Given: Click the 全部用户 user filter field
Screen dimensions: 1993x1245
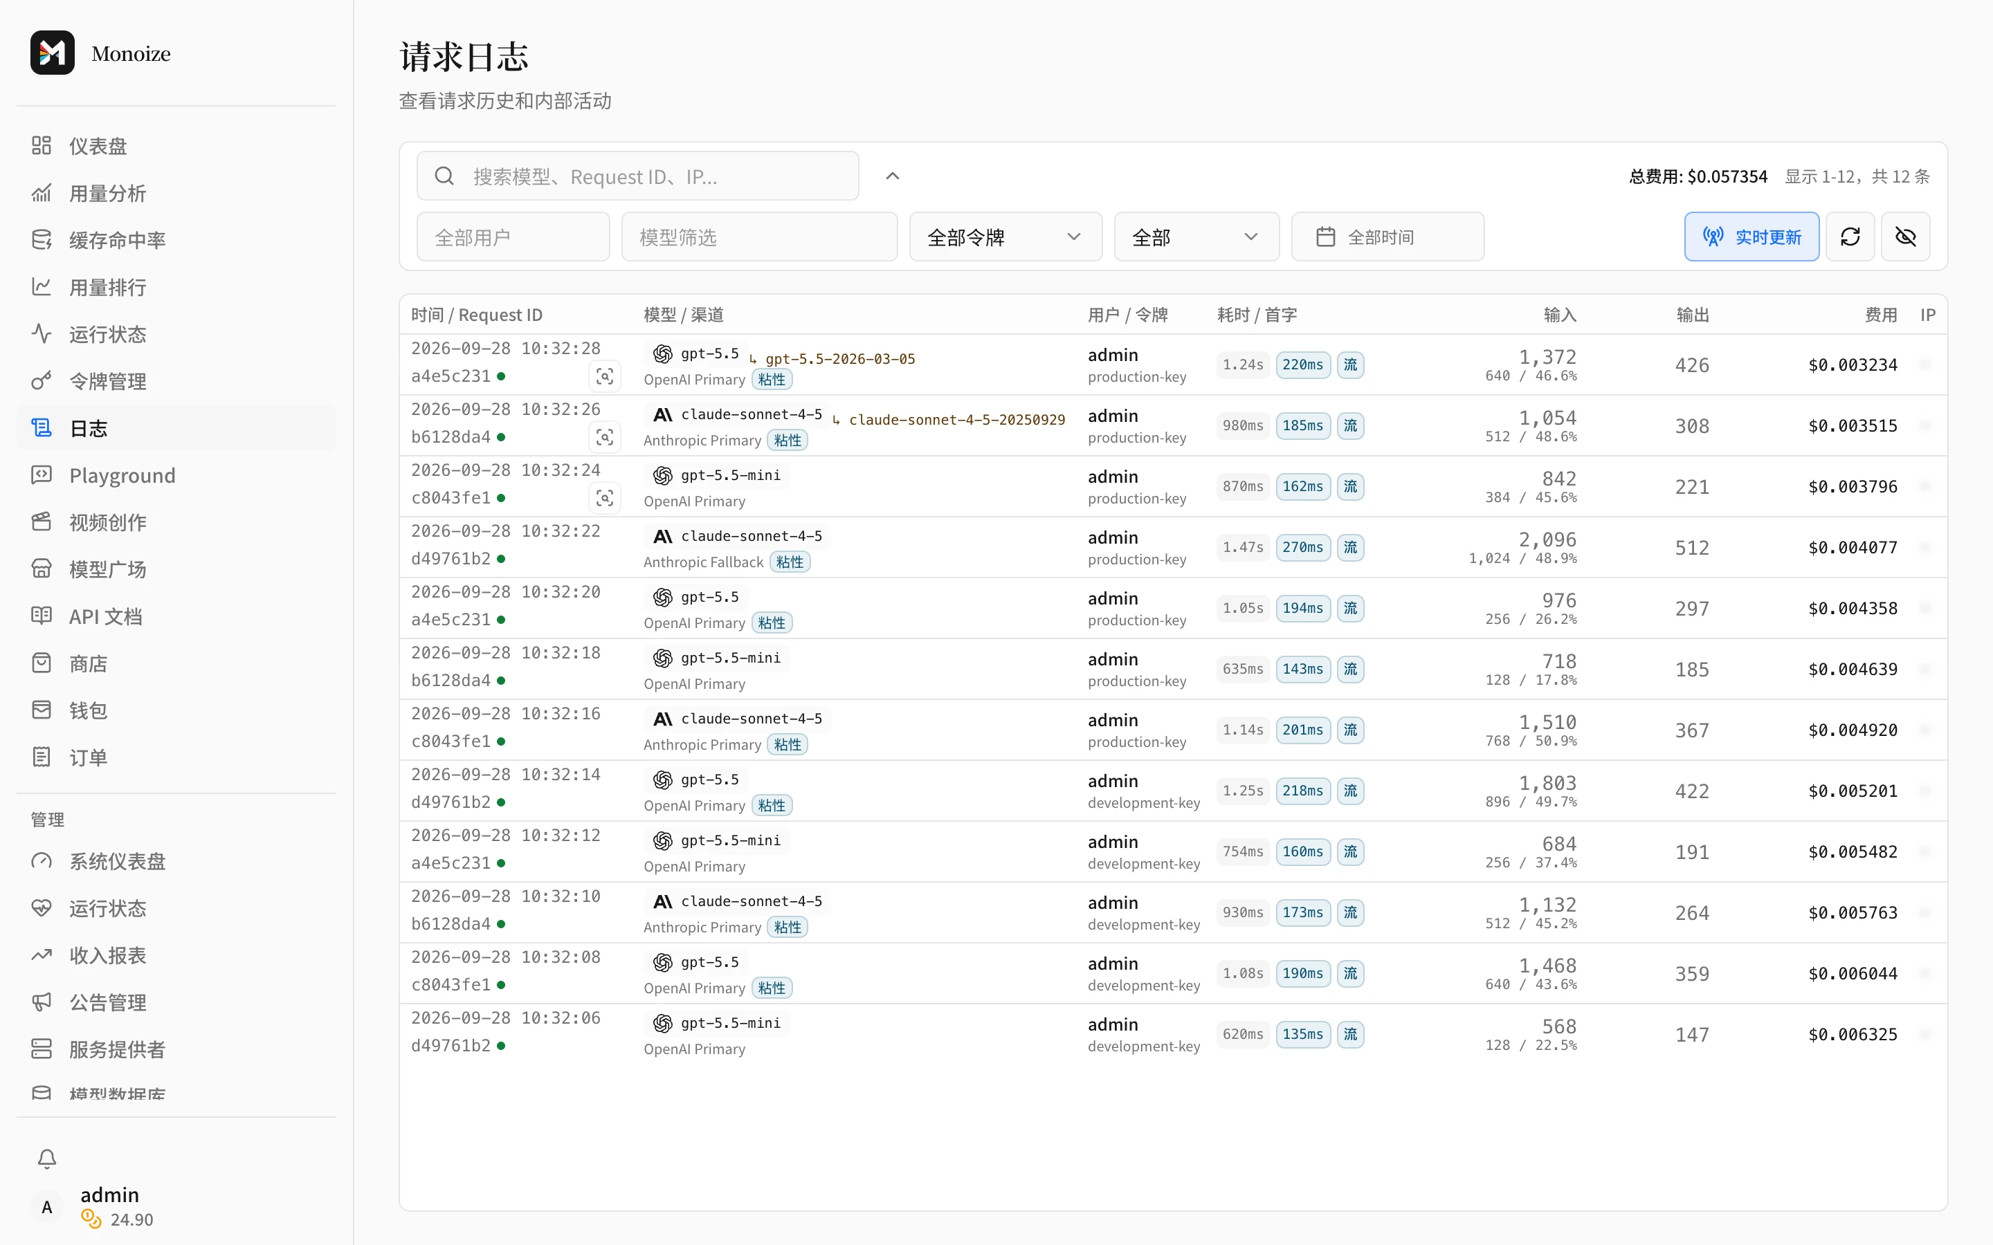Looking at the screenshot, I should pyautogui.click(x=513, y=237).
